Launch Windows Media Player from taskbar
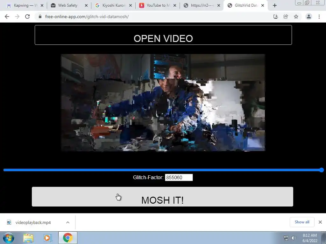 click(x=48, y=238)
